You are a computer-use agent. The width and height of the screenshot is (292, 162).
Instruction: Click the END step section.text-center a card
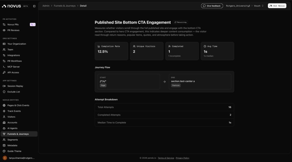(200, 82)
